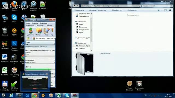The height and width of the screenshot is (98, 175).
Task: Open Сеть (Network) desktop icon
Action: (5, 18)
